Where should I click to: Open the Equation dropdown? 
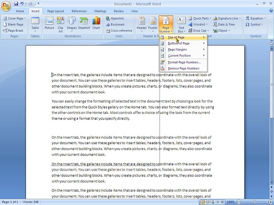click(256, 18)
